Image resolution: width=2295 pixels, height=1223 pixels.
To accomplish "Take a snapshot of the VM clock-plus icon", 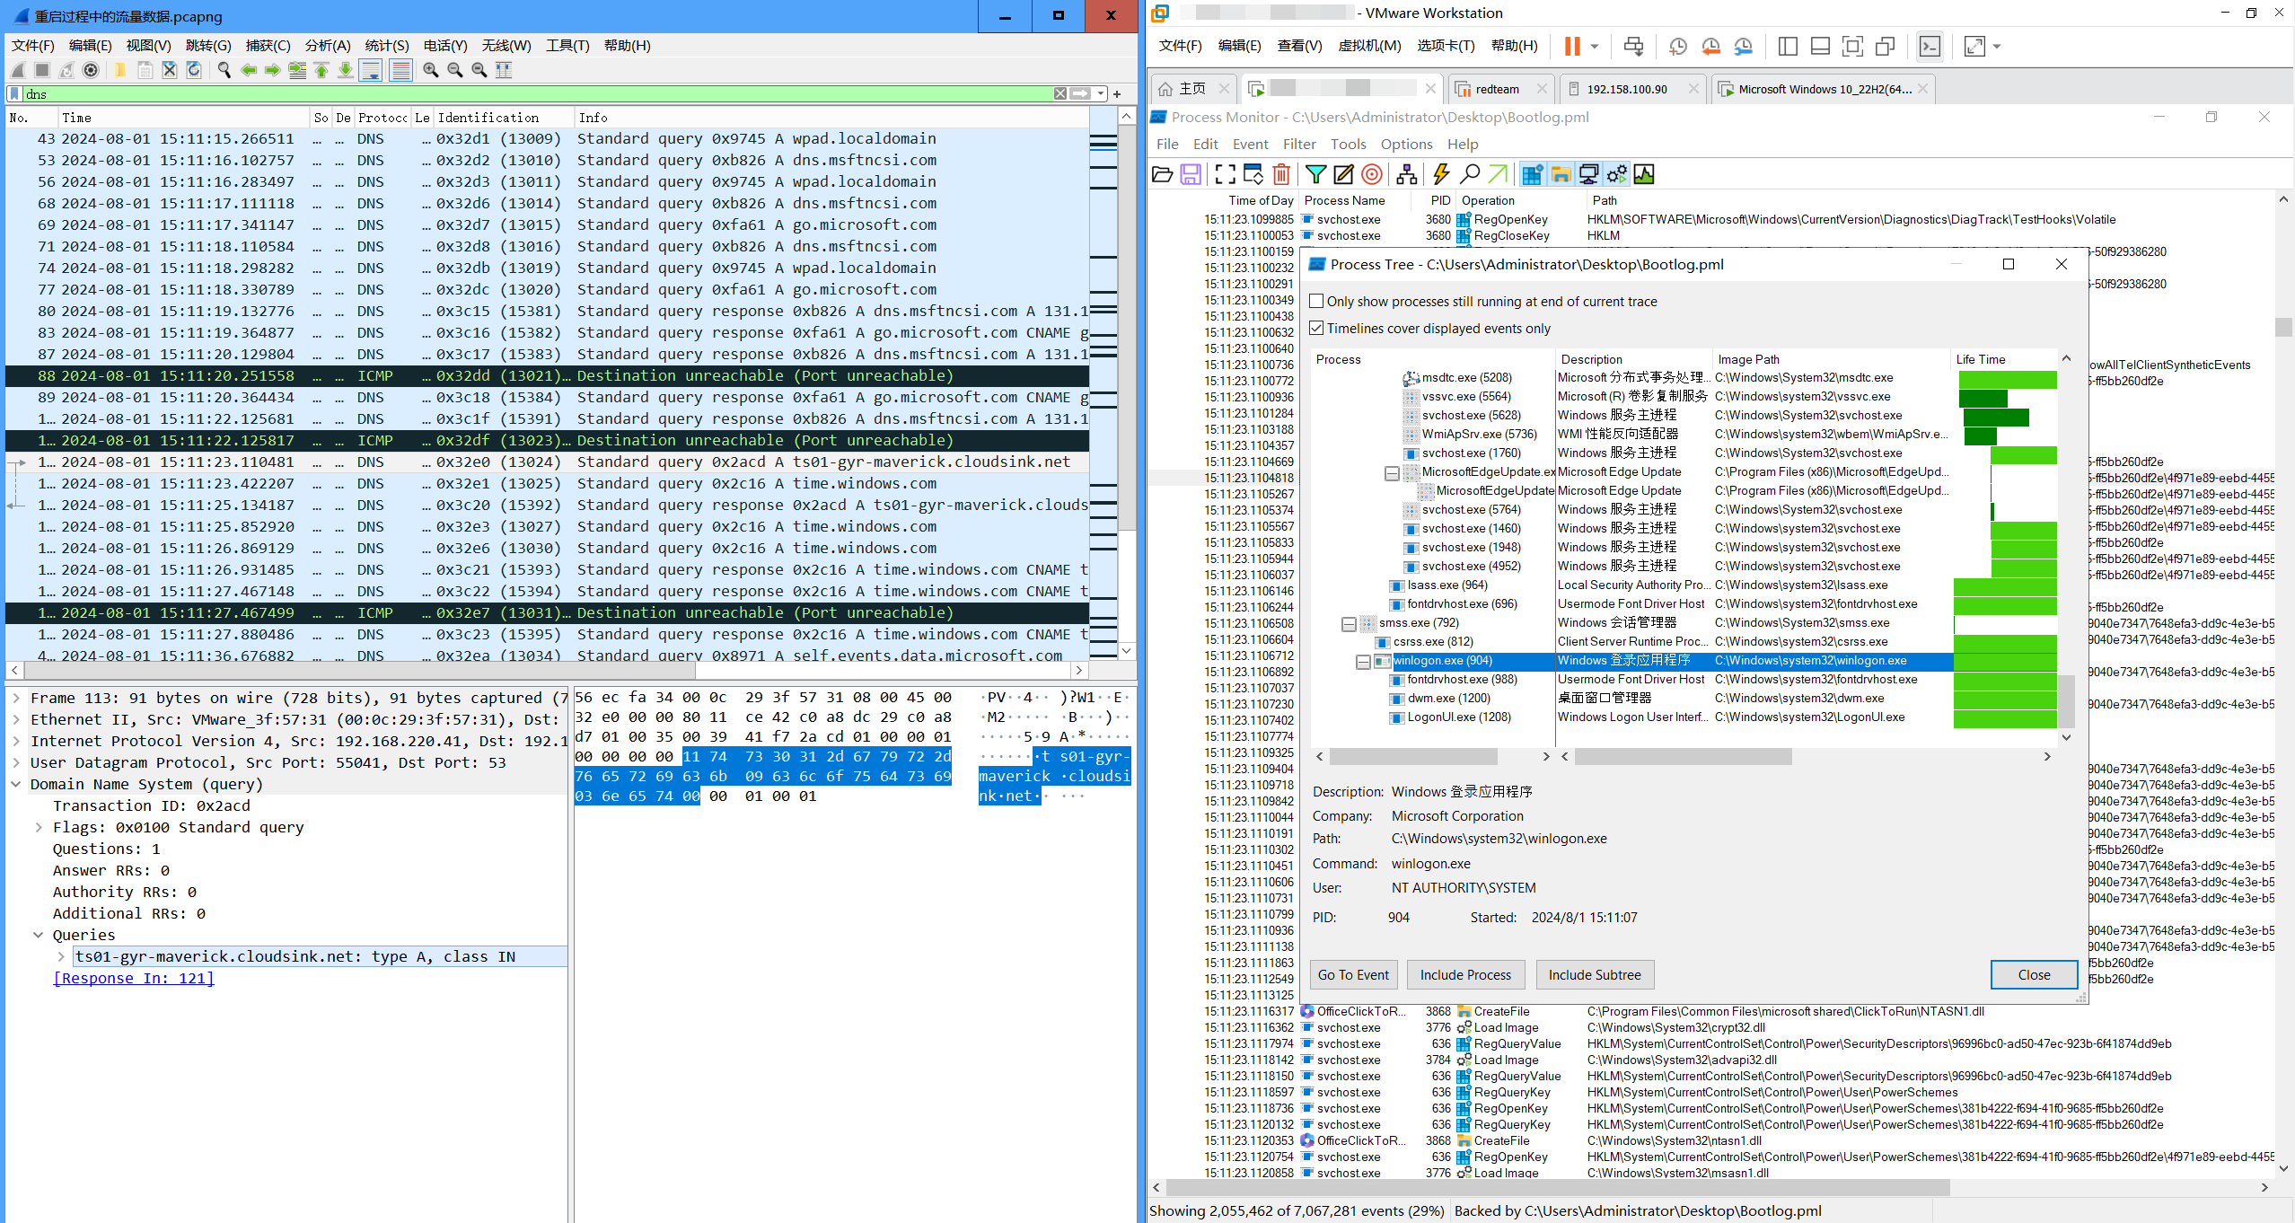I will pyautogui.click(x=1677, y=46).
